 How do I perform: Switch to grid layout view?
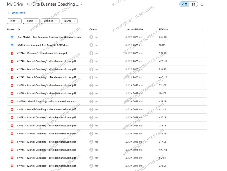point(193,4)
